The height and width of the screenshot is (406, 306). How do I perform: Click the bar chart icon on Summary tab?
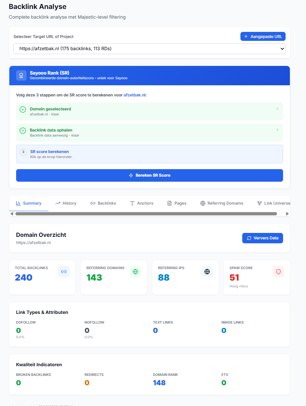[18, 203]
